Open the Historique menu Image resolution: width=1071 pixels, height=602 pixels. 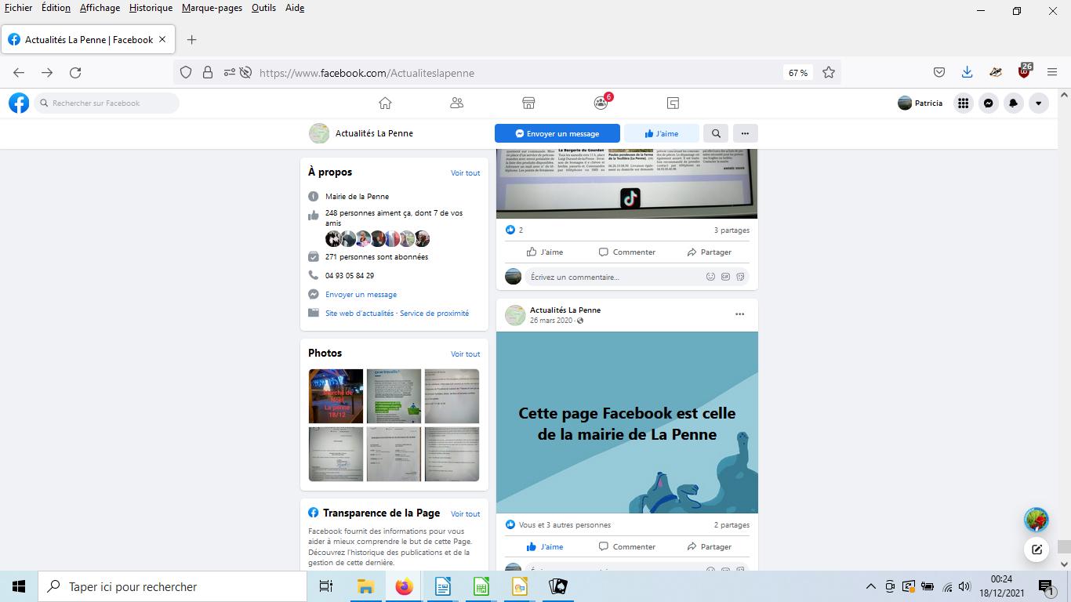click(x=151, y=8)
